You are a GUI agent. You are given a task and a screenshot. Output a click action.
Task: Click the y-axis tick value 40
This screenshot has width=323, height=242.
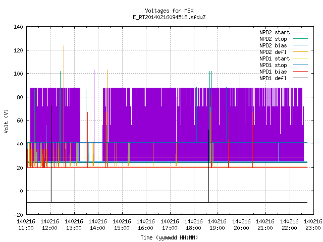point(20,144)
